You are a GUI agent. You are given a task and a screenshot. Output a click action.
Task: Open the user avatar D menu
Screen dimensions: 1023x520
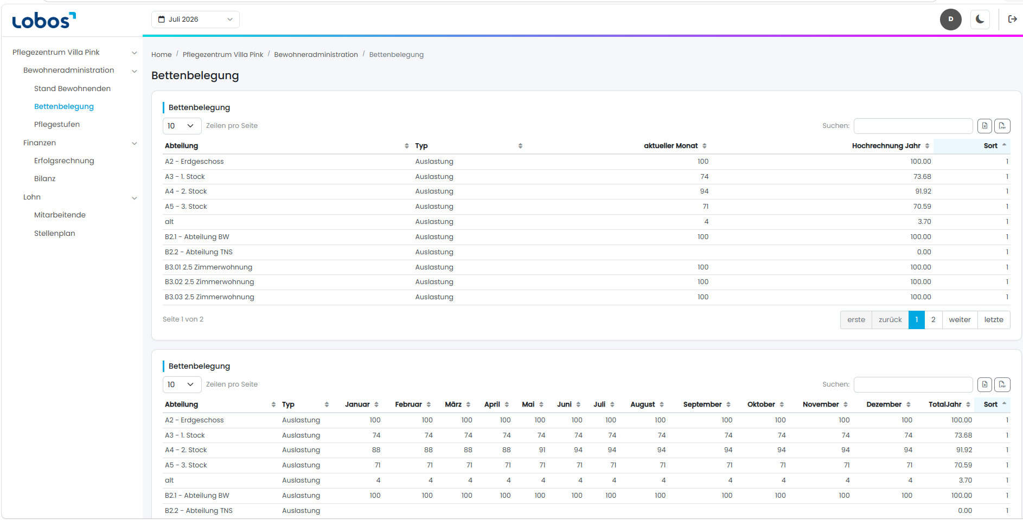click(x=950, y=19)
